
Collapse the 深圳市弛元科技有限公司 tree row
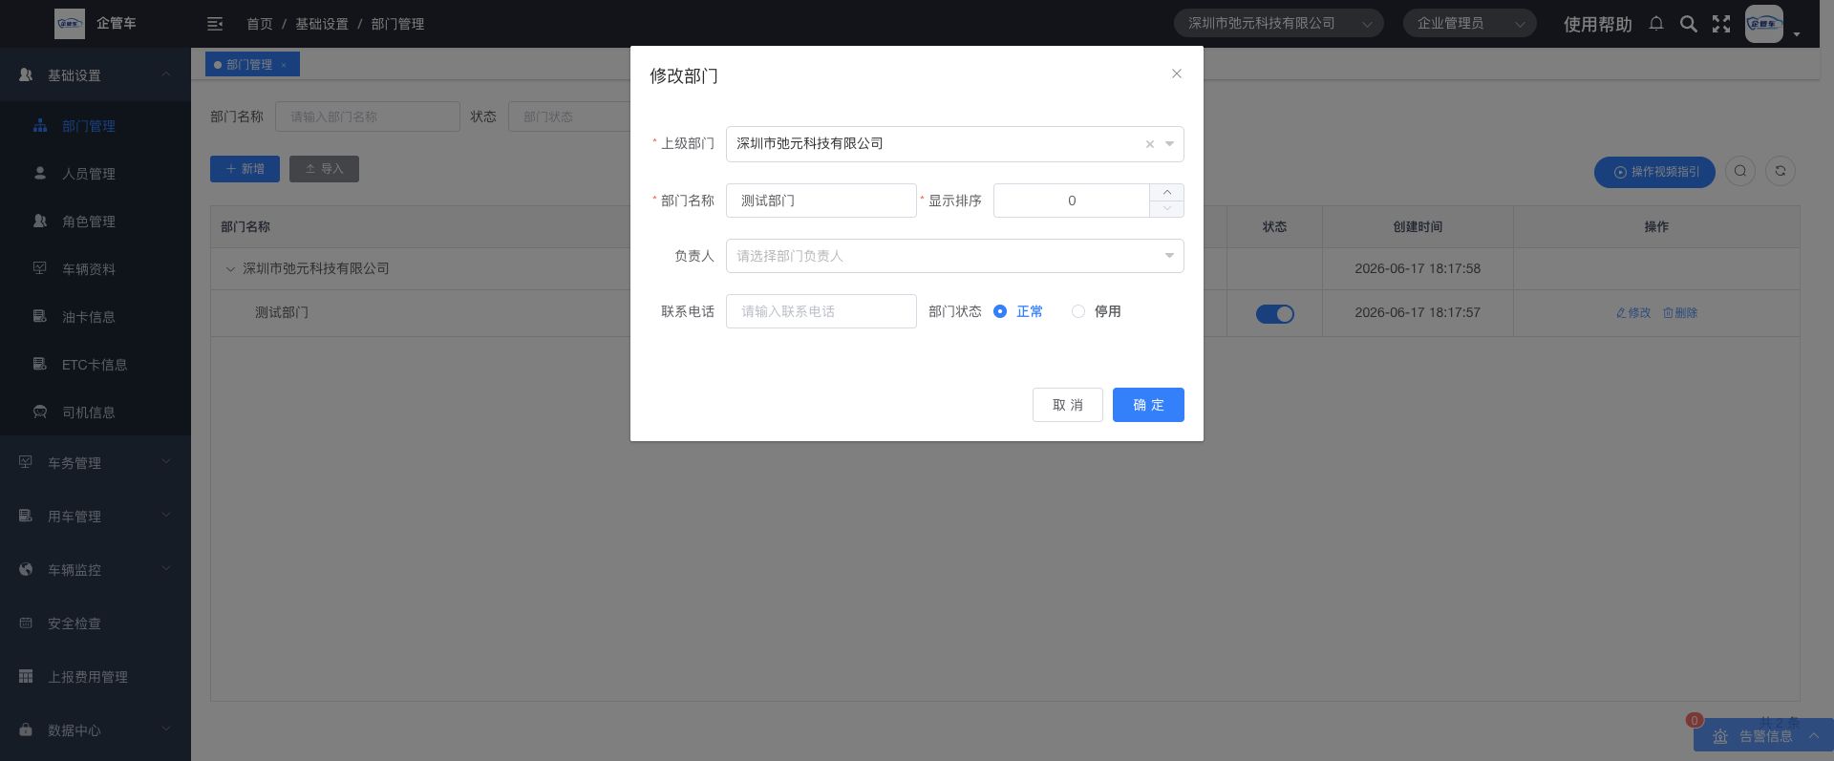pos(230,269)
